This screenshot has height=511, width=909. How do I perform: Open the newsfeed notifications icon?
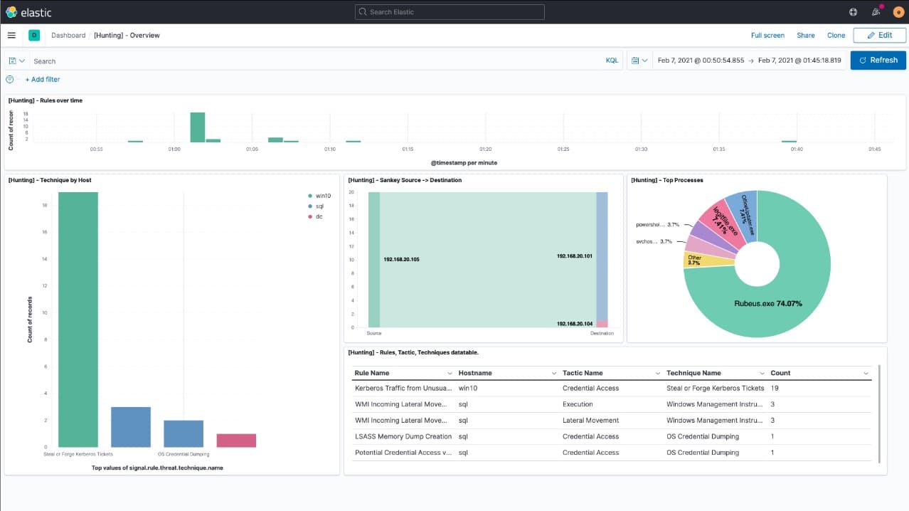click(875, 11)
